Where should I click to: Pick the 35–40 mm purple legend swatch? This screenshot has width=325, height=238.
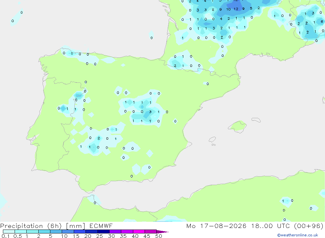(x=127, y=232)
